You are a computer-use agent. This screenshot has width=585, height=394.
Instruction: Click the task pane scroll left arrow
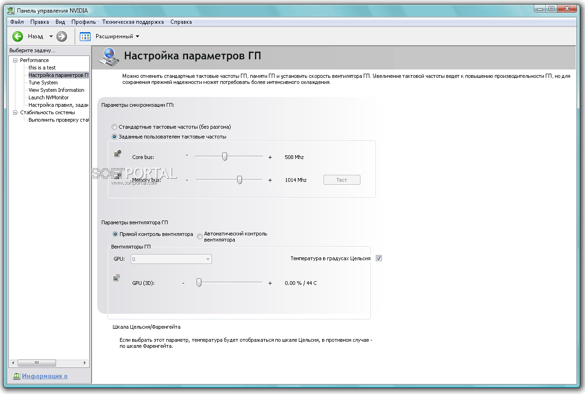[13, 363]
